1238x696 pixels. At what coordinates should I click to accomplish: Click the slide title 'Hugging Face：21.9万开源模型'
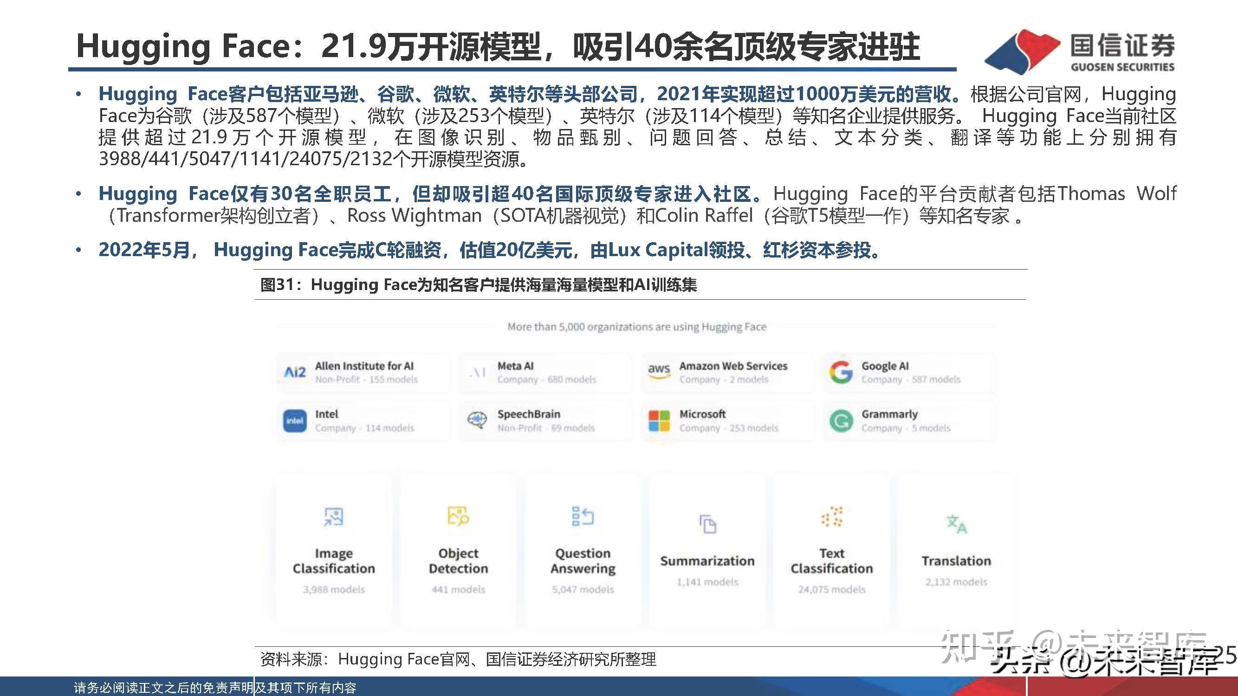pyautogui.click(x=498, y=46)
